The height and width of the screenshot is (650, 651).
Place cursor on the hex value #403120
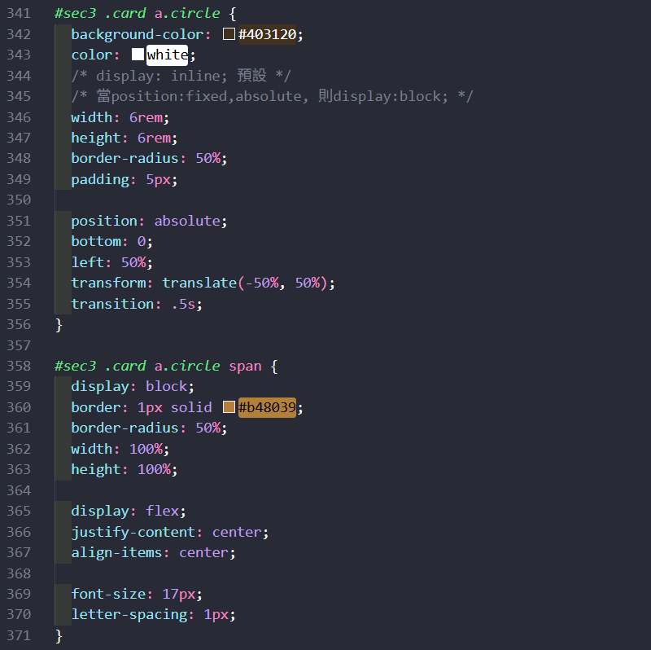tap(267, 34)
